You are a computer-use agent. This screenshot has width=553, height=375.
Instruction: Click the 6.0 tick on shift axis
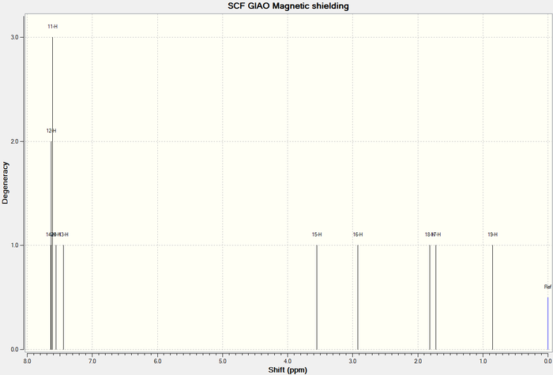coord(158,361)
